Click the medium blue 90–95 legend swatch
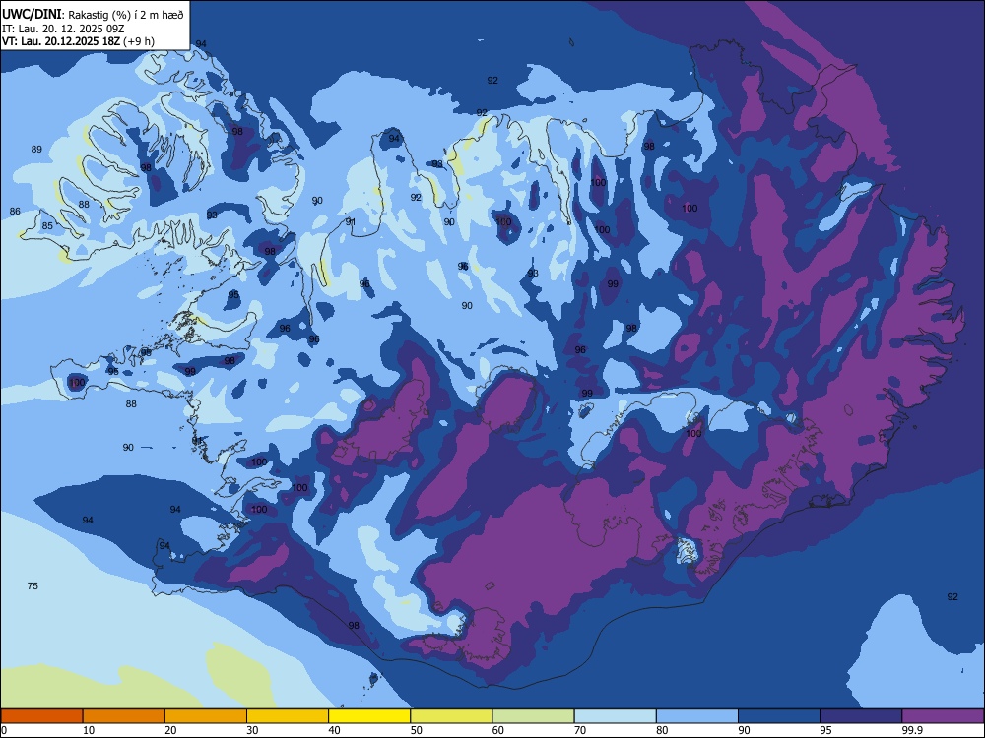The height and width of the screenshot is (738, 985). pos(779,716)
